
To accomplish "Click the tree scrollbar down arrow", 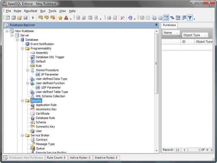I will [x=156, y=150].
